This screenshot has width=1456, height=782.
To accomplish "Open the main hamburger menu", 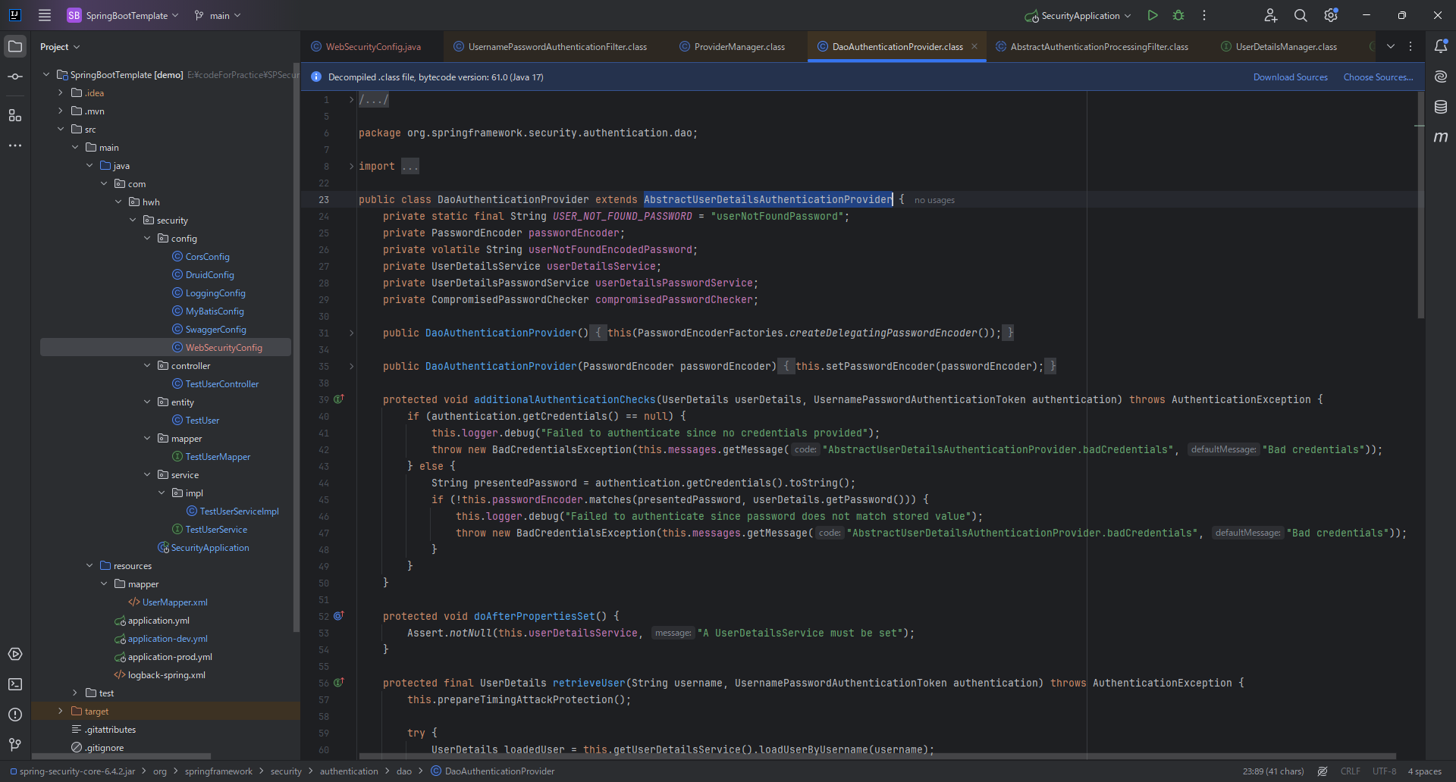I will (x=45, y=15).
